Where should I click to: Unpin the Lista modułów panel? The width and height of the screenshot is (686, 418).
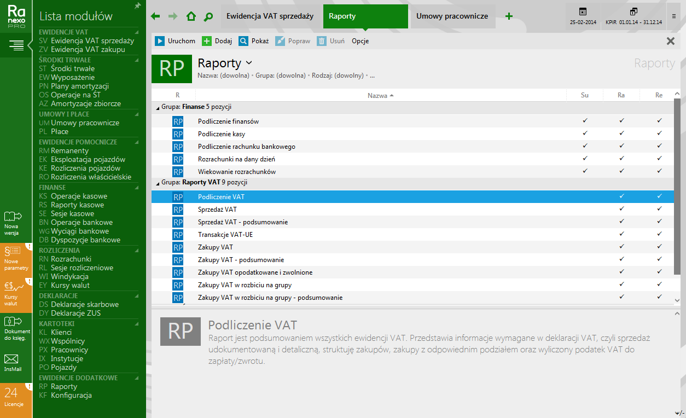pos(137,5)
